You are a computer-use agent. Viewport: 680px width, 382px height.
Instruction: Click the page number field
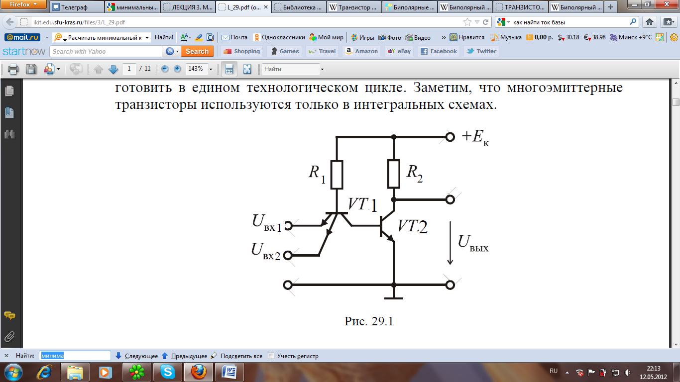[129, 69]
